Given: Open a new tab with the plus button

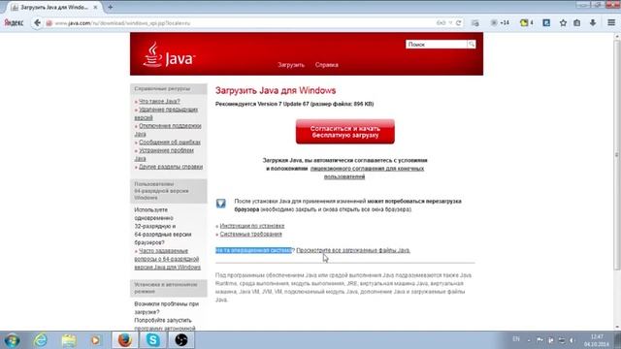Looking at the screenshot, I should click(x=110, y=7).
